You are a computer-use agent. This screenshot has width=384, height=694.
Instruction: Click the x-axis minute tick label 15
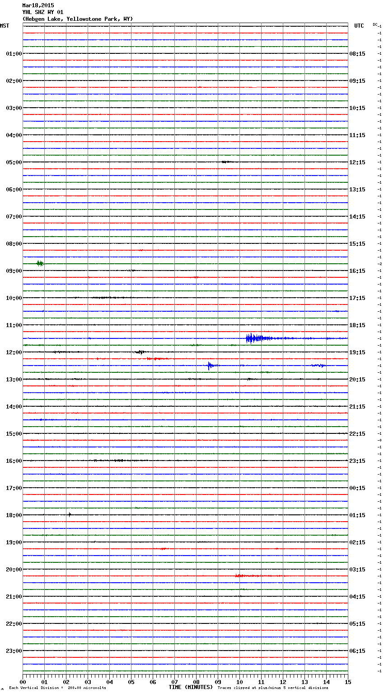click(x=348, y=682)
